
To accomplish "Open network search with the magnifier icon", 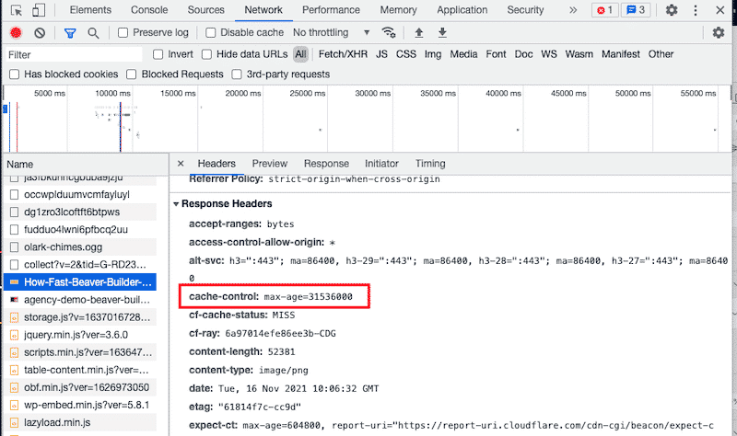I will pos(93,33).
